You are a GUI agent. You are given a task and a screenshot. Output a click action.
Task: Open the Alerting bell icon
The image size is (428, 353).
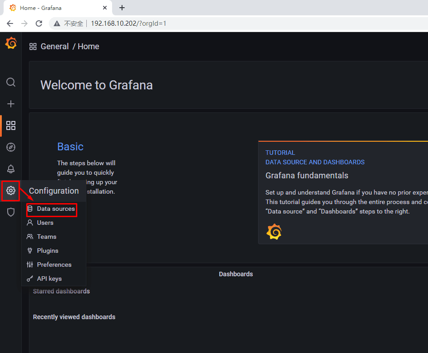click(11, 169)
